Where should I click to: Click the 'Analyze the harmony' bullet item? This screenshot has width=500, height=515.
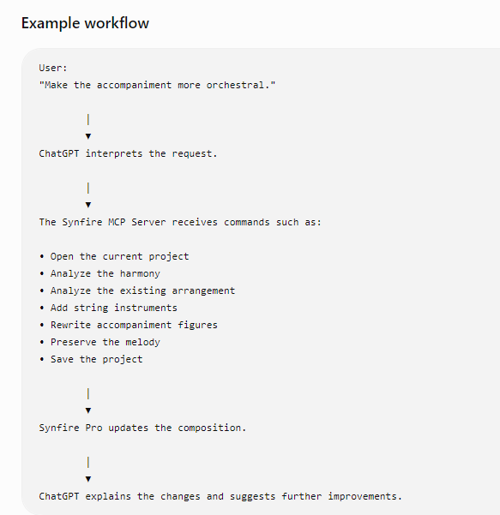(99, 273)
